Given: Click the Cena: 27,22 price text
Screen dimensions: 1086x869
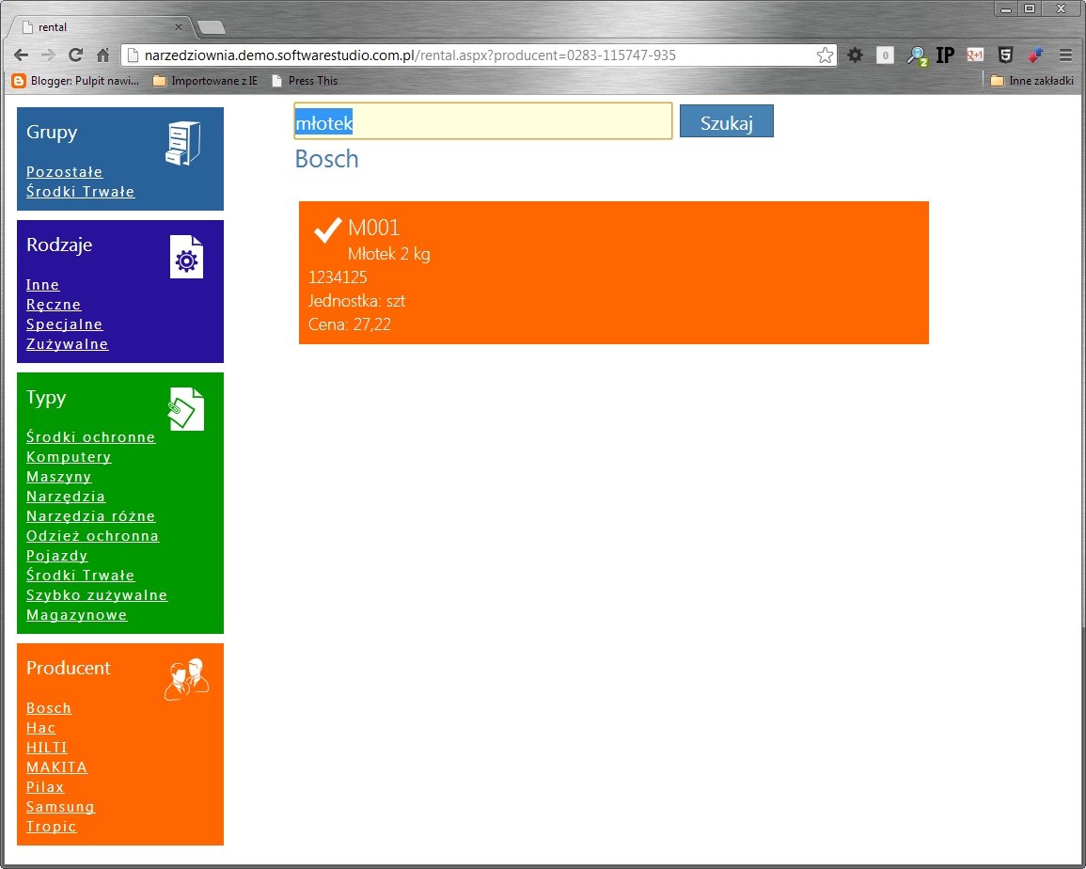Looking at the screenshot, I should point(350,324).
